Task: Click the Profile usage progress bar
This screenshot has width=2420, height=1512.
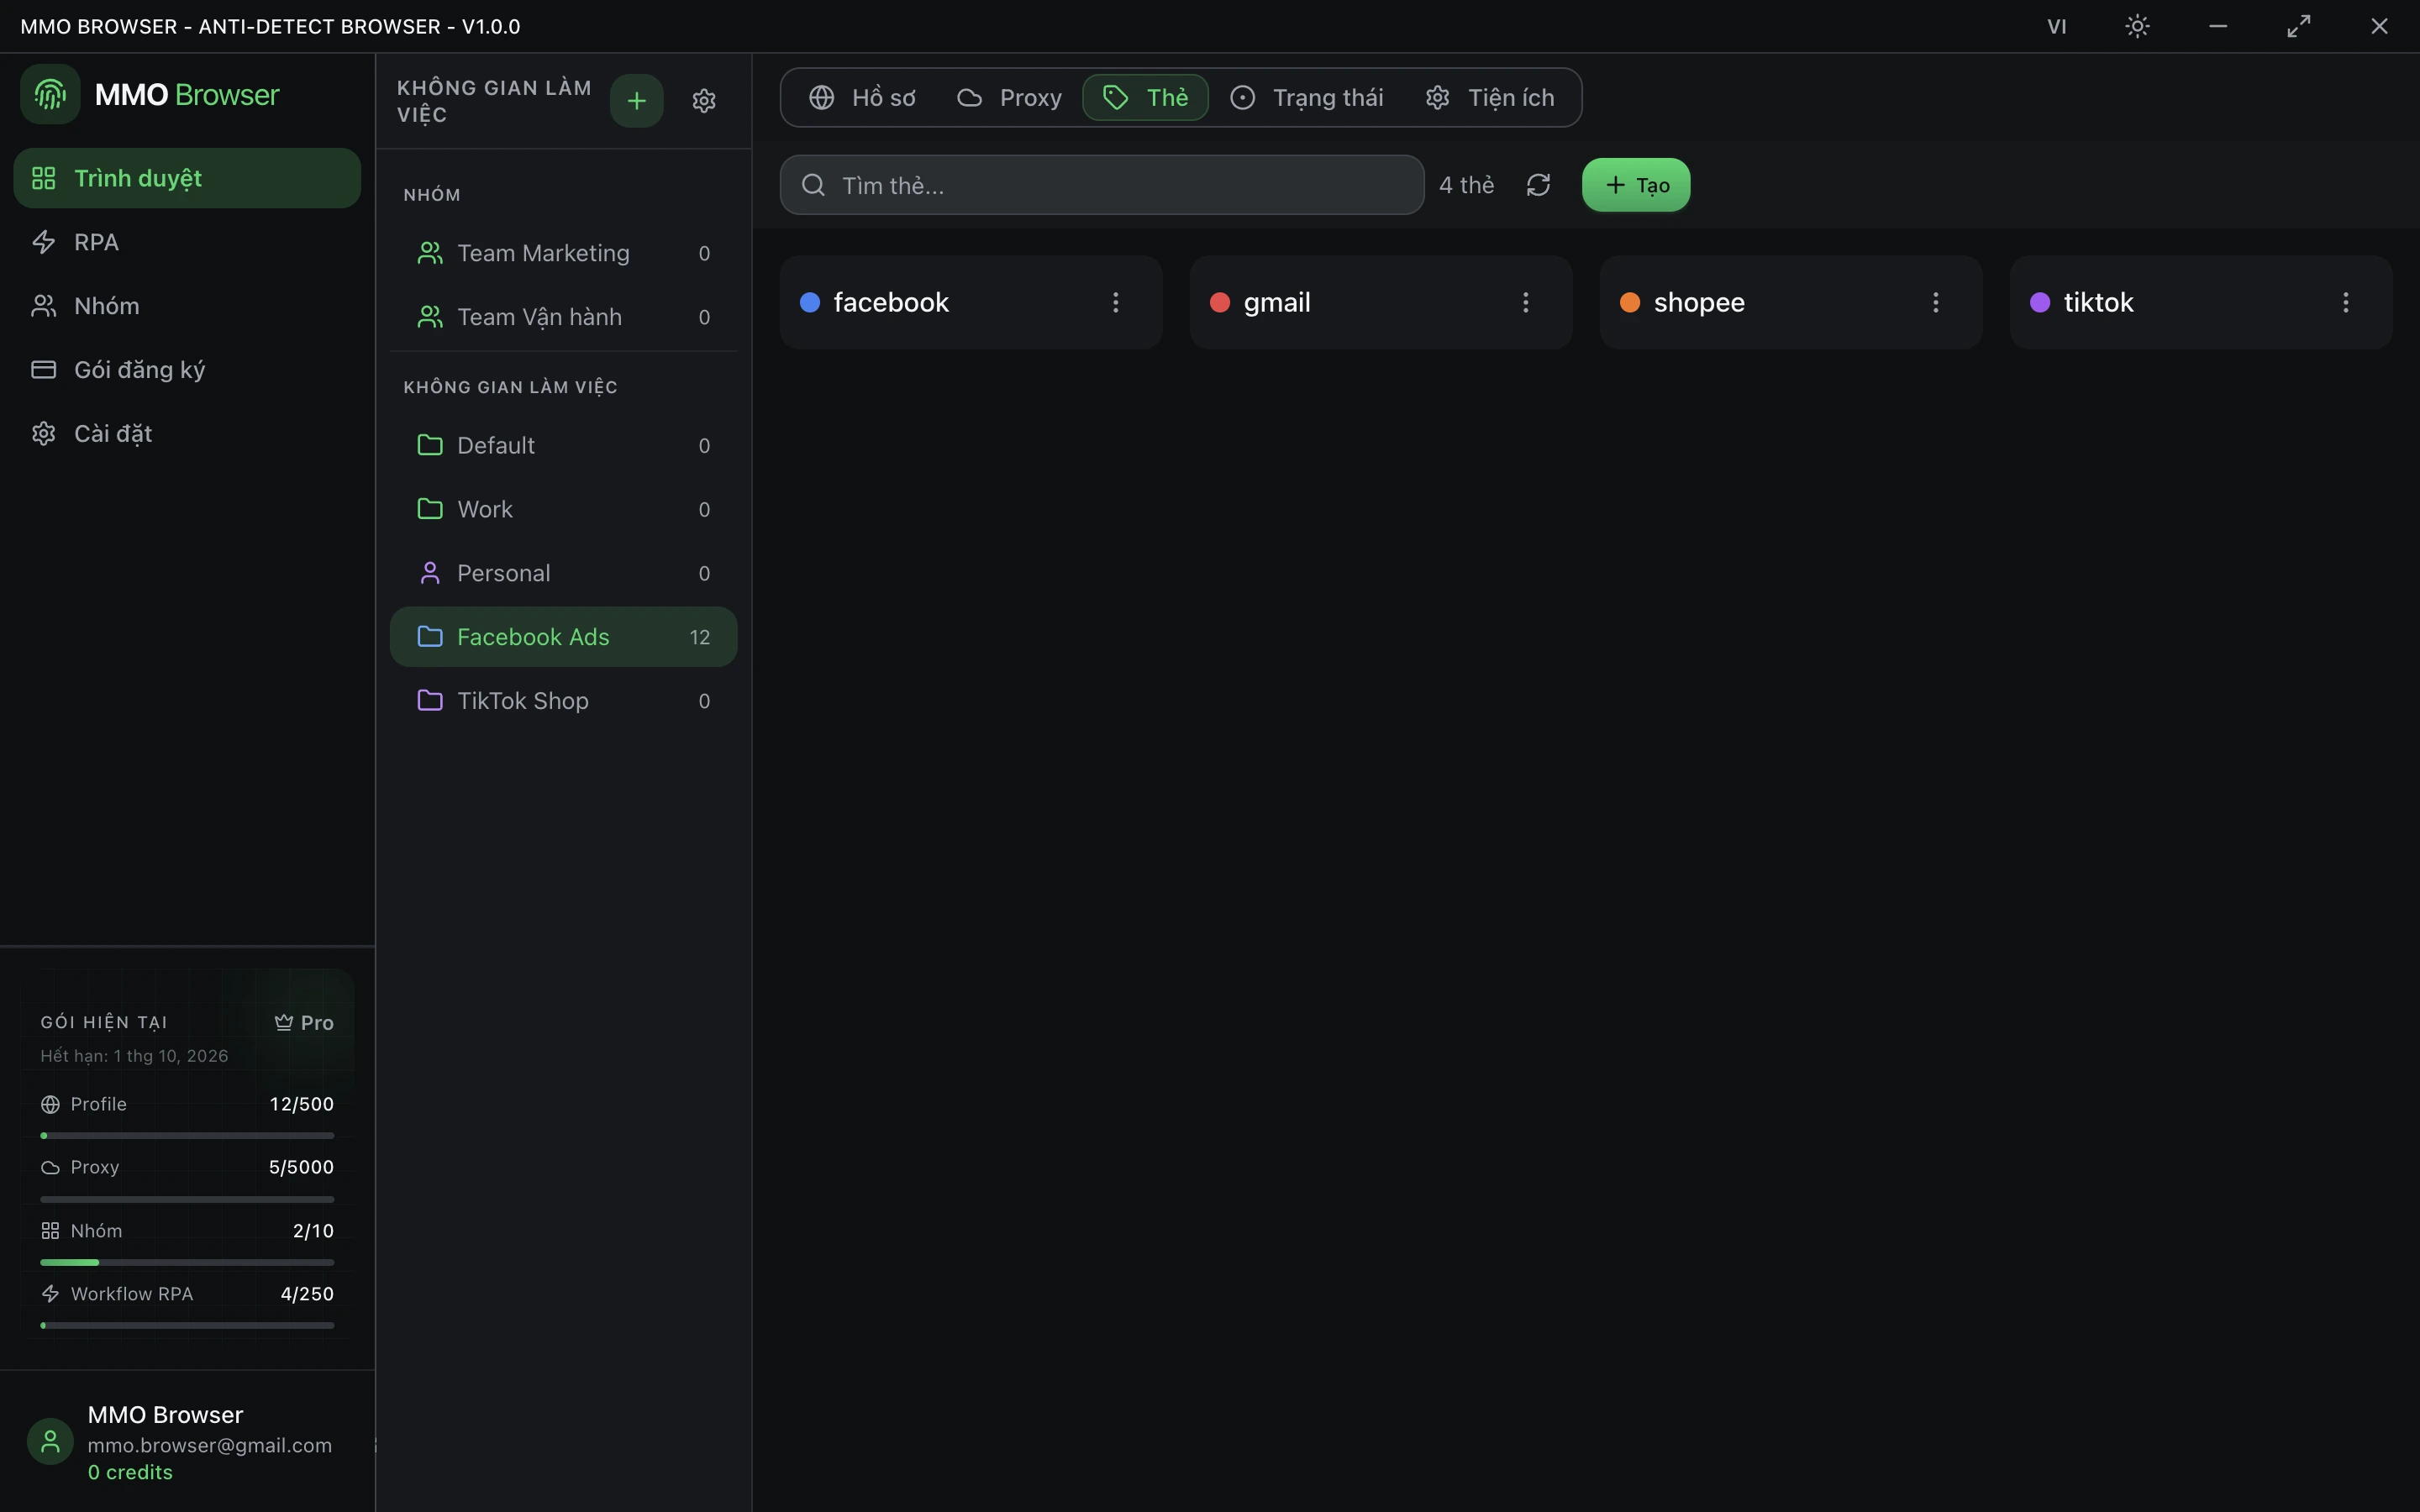Action: tap(187, 1136)
